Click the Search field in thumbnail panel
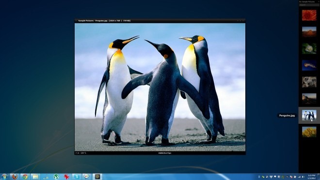Screen dimensions: 320x180 [309, 5]
